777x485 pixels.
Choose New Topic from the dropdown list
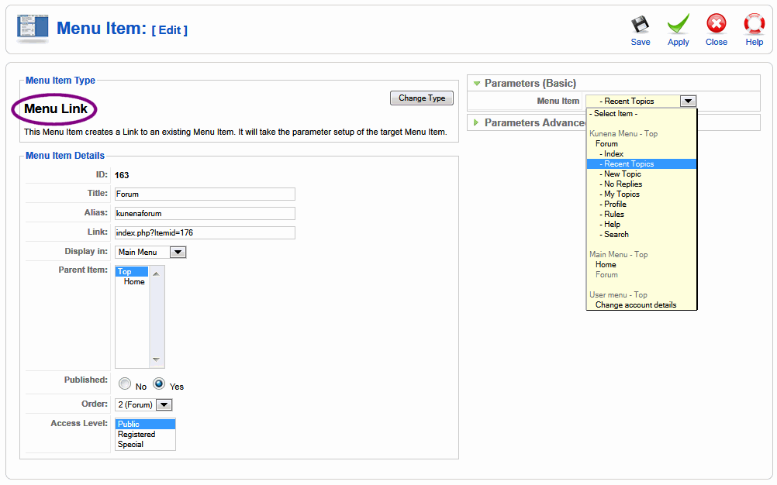click(x=623, y=174)
